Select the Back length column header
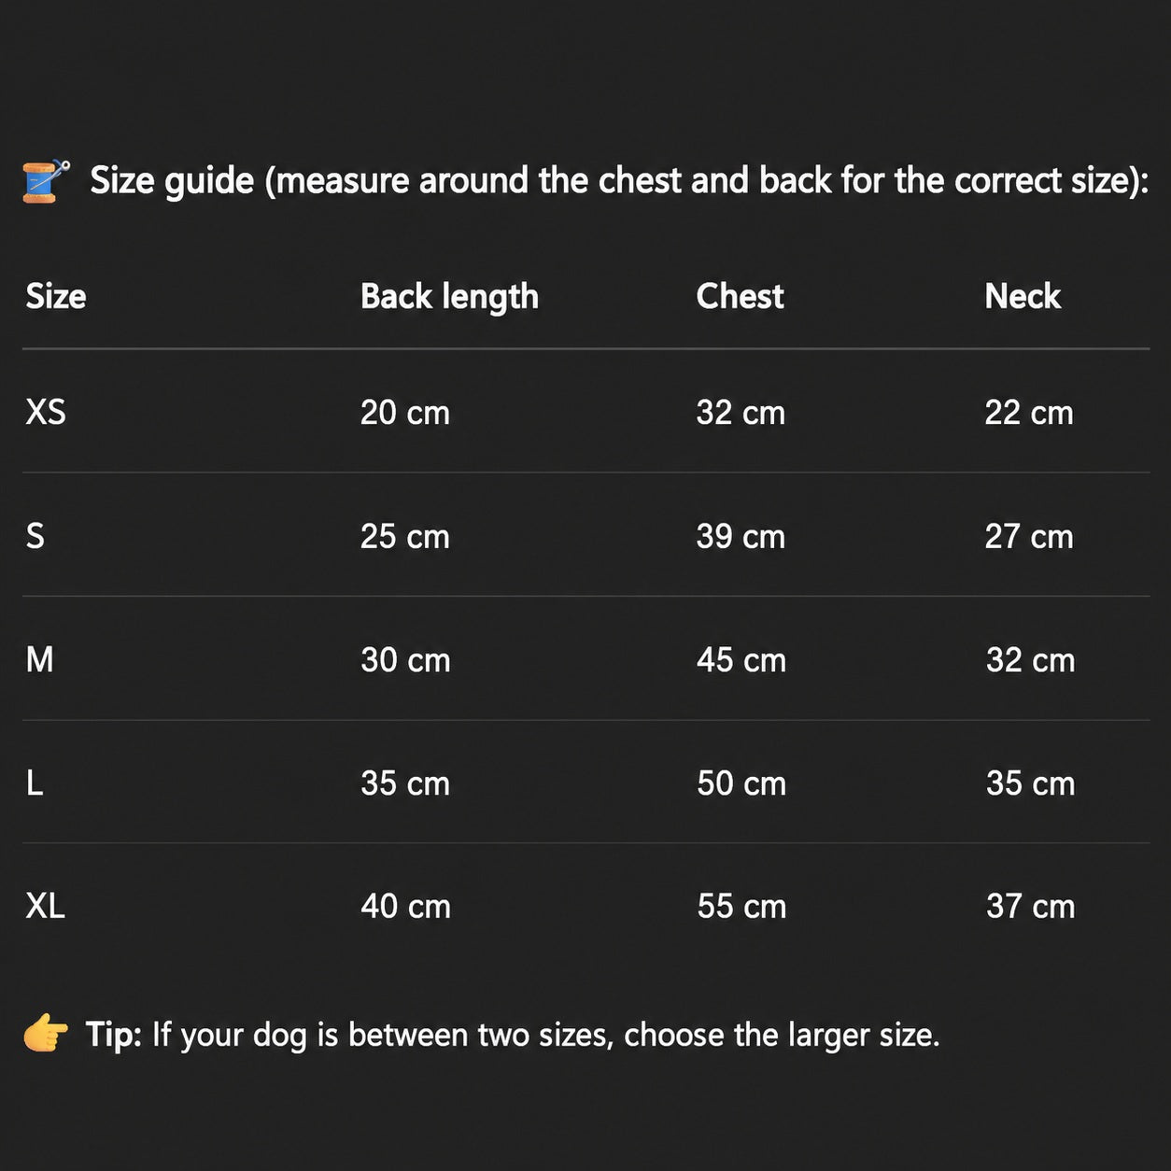This screenshot has height=1171, width=1171. click(x=449, y=297)
